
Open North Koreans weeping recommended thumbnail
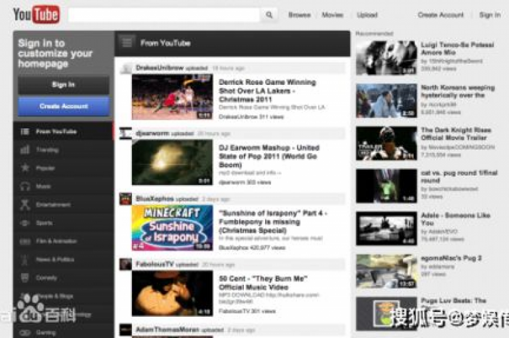[386, 101]
